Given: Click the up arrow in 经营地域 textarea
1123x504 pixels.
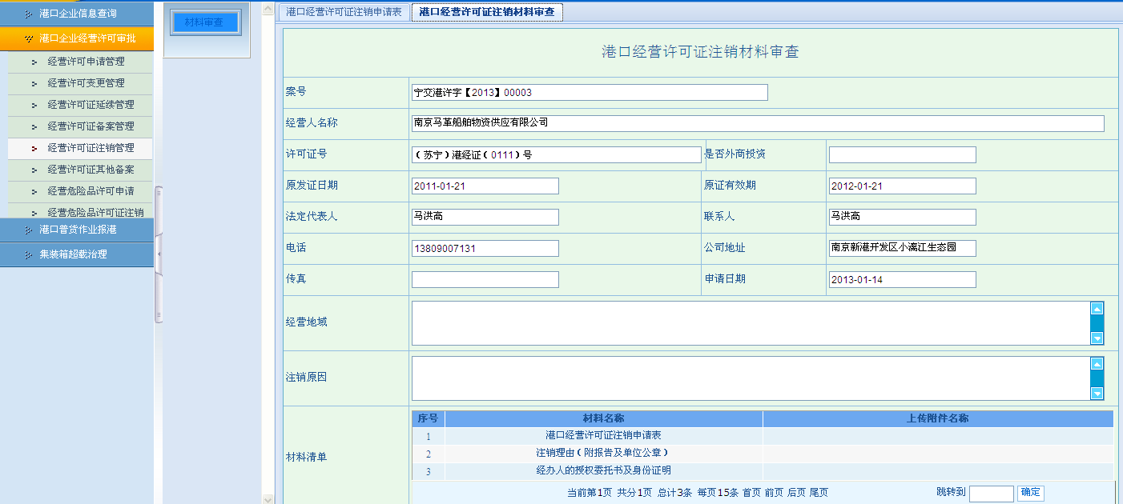Looking at the screenshot, I should (1097, 309).
